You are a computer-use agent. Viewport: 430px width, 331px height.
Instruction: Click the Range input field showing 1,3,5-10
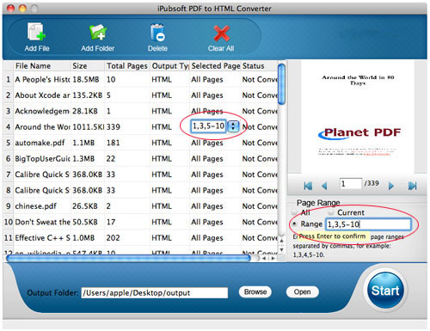(x=368, y=224)
